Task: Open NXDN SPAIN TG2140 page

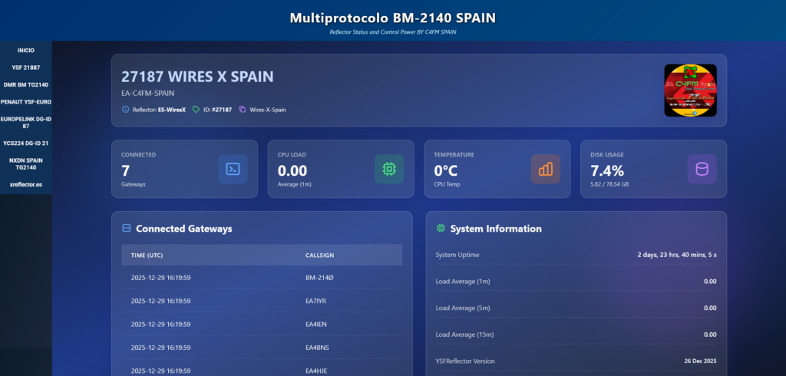Action: tap(26, 163)
